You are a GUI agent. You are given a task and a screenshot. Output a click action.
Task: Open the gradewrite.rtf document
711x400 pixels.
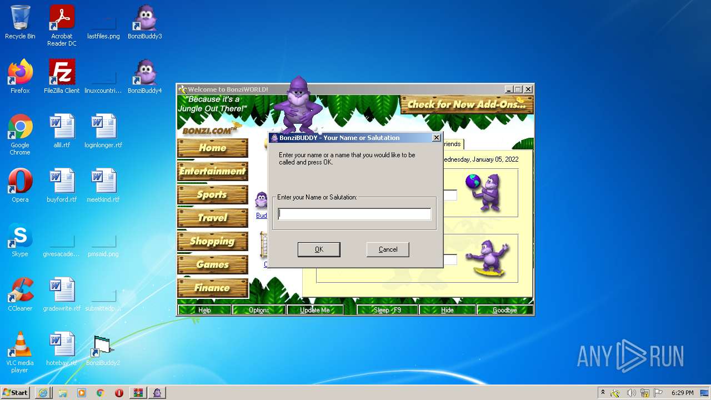[62, 294]
